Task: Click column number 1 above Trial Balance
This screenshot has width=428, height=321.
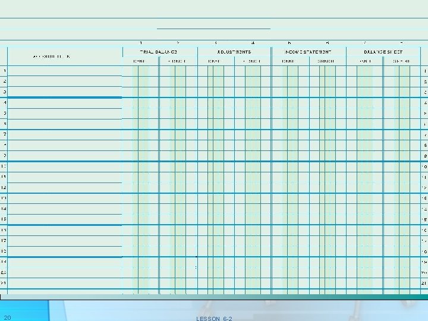Action: pos(141,43)
